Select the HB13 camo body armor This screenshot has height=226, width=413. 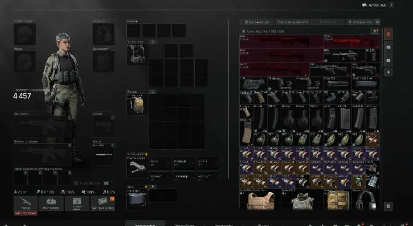click(x=303, y=199)
